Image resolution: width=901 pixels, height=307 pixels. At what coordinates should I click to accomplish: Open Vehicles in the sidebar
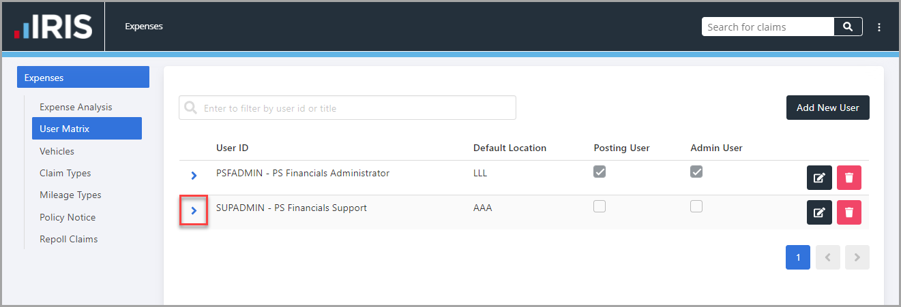[x=57, y=151]
